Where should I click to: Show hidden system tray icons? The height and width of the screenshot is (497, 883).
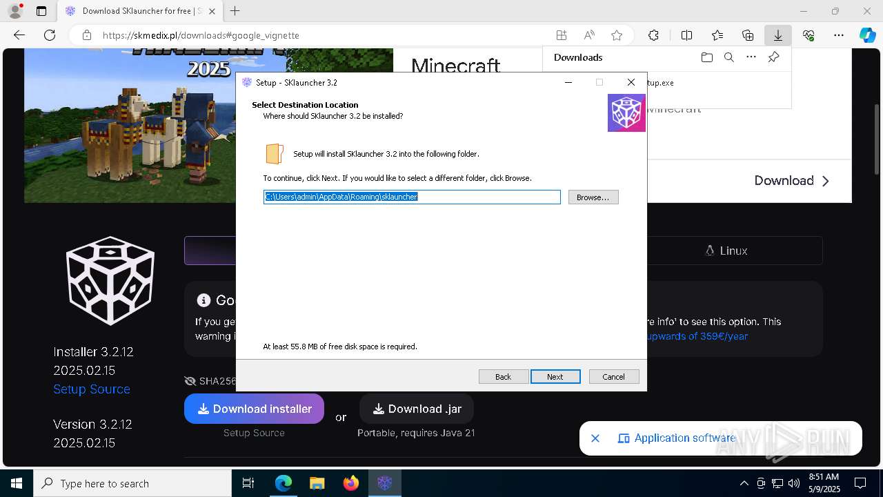(744, 483)
